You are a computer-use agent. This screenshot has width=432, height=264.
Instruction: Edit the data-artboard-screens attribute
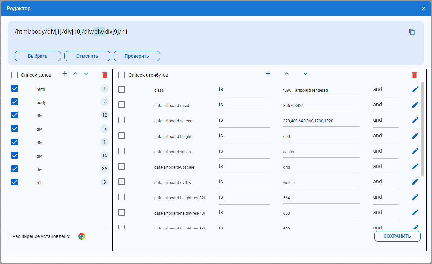coord(415,120)
